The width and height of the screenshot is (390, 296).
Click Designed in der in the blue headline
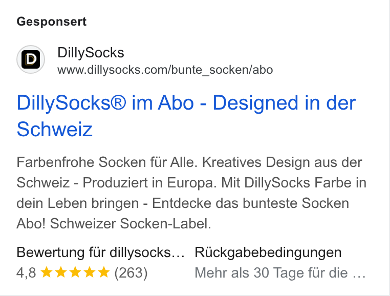[284, 102]
